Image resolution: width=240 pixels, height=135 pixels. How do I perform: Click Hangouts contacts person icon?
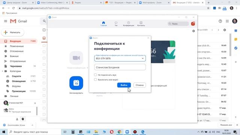[x=17, y=119]
